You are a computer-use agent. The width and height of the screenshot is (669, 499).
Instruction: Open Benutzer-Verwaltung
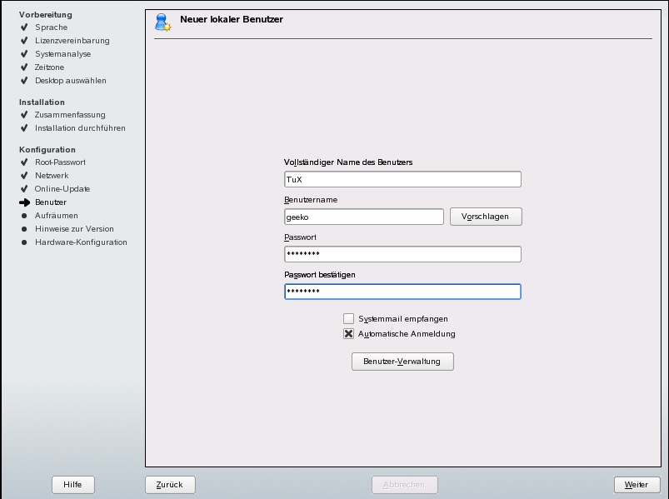point(402,362)
